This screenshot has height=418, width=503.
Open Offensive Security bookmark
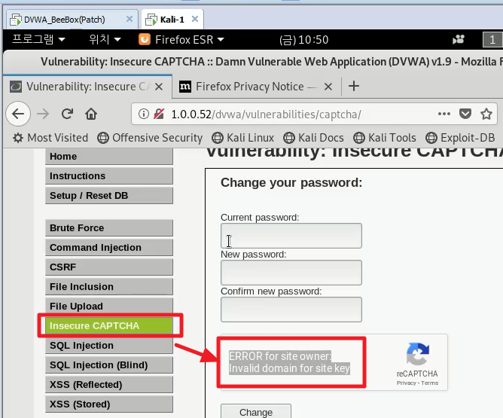[150, 138]
